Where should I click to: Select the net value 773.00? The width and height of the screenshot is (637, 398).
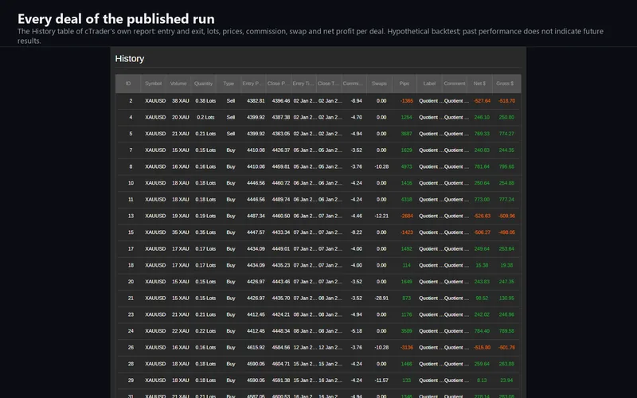[482, 200]
